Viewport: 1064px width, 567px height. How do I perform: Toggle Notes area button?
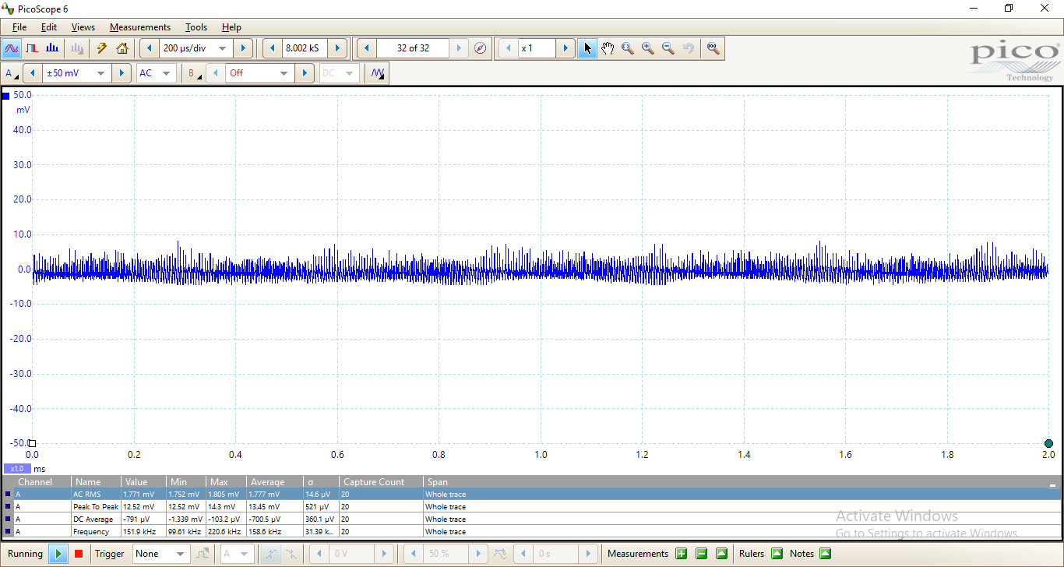point(825,554)
